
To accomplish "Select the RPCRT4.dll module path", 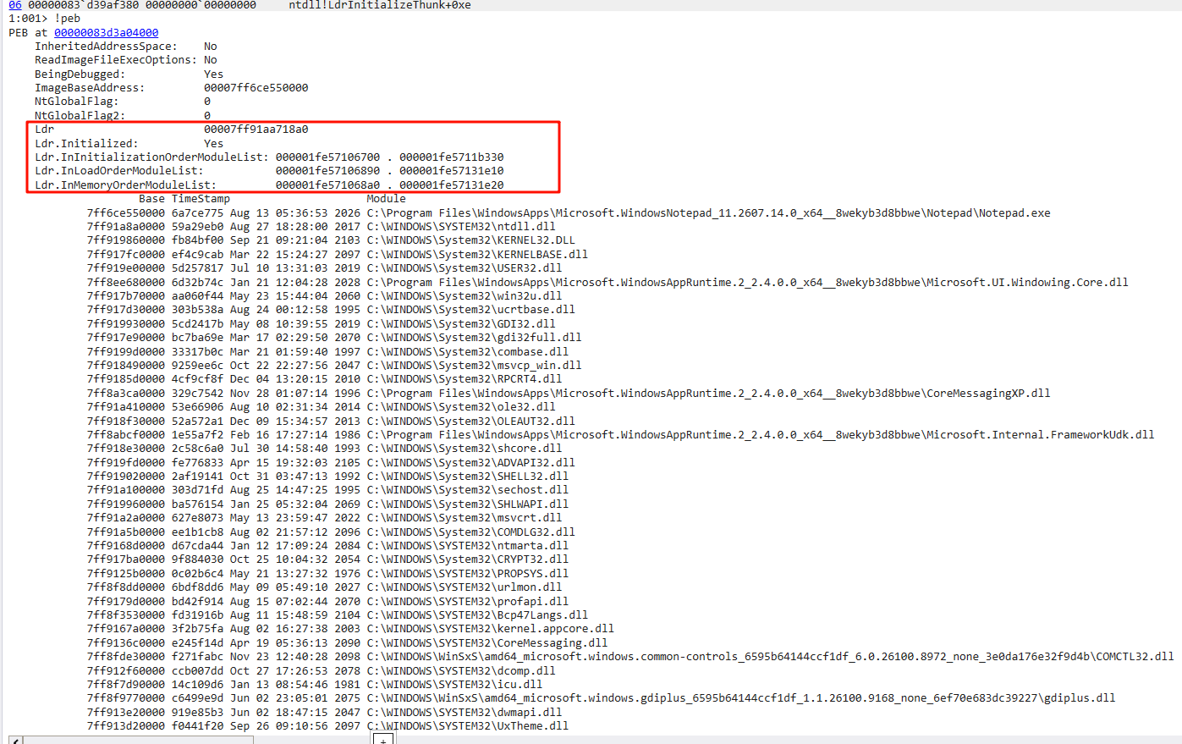I will point(465,379).
